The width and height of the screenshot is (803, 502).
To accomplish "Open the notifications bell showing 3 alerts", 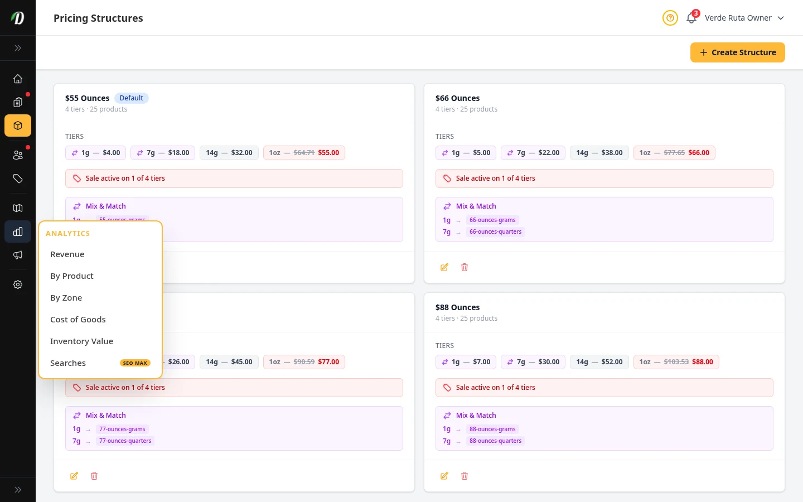I will (691, 18).
